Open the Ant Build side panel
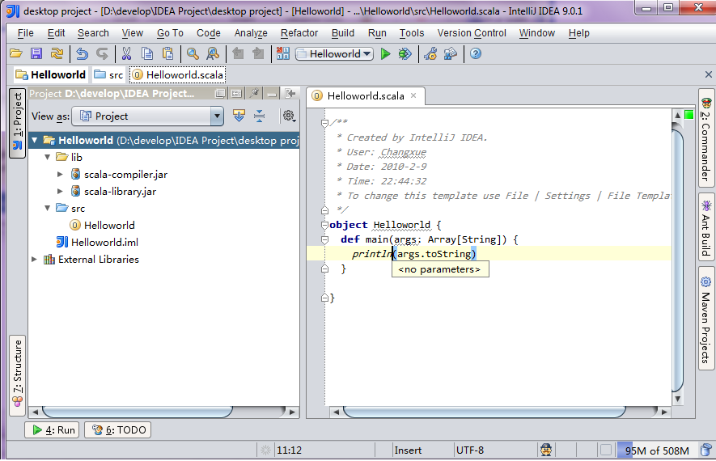This screenshot has width=716, height=461. pos(706,226)
